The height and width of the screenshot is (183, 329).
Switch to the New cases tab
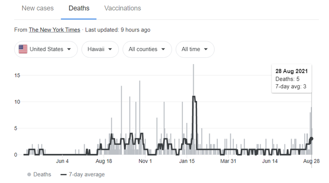click(37, 8)
